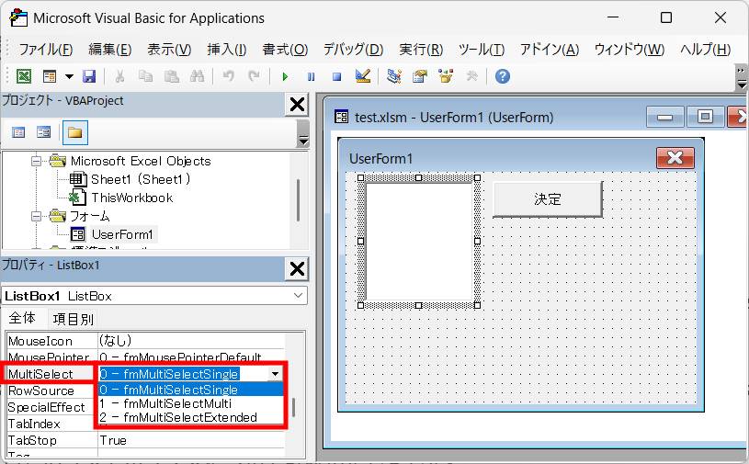Click the Paste clipboard icon
Image resolution: width=749 pixels, height=464 pixels.
172,76
